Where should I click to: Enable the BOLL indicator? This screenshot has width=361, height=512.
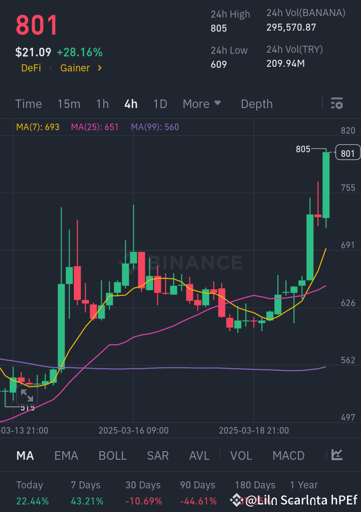tap(112, 456)
